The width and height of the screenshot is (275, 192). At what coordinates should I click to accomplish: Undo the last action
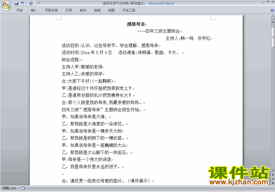point(22,3)
